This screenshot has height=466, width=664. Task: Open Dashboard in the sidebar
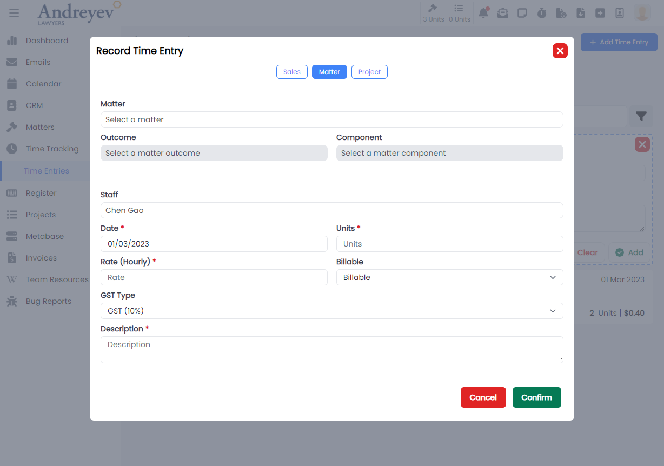(x=47, y=41)
